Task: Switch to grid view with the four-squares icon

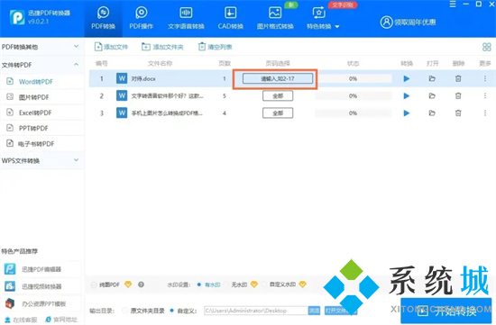Action: click(x=486, y=47)
